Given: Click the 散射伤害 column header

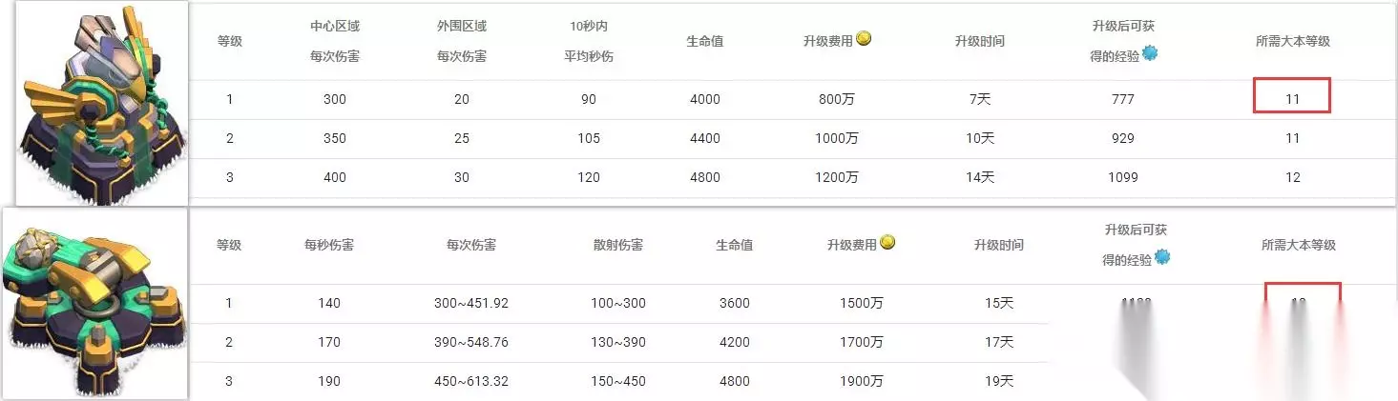Looking at the screenshot, I should (617, 245).
